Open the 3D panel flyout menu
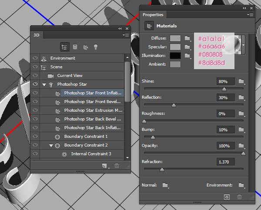This screenshot has width=261, height=210. click(x=126, y=35)
